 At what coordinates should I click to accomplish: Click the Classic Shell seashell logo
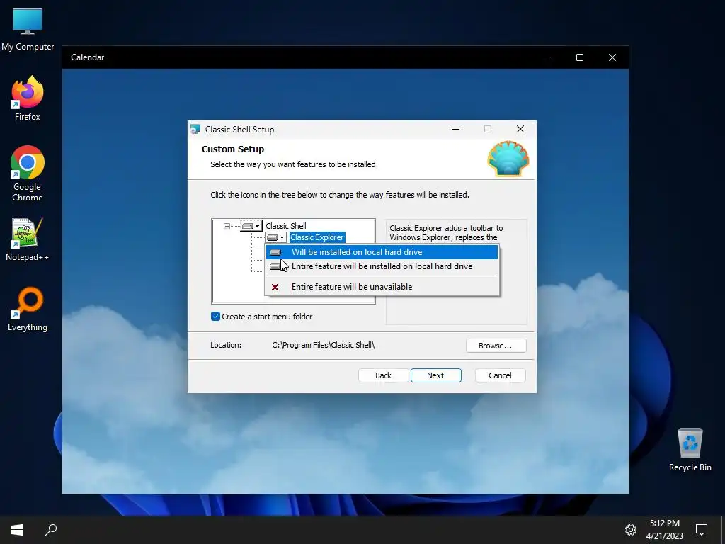(x=508, y=159)
